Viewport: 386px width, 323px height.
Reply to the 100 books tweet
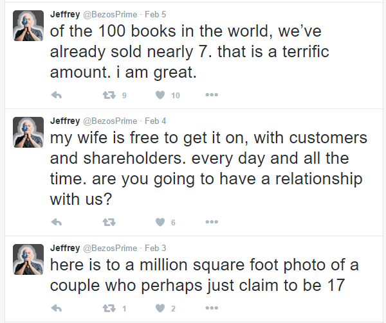[56, 96]
